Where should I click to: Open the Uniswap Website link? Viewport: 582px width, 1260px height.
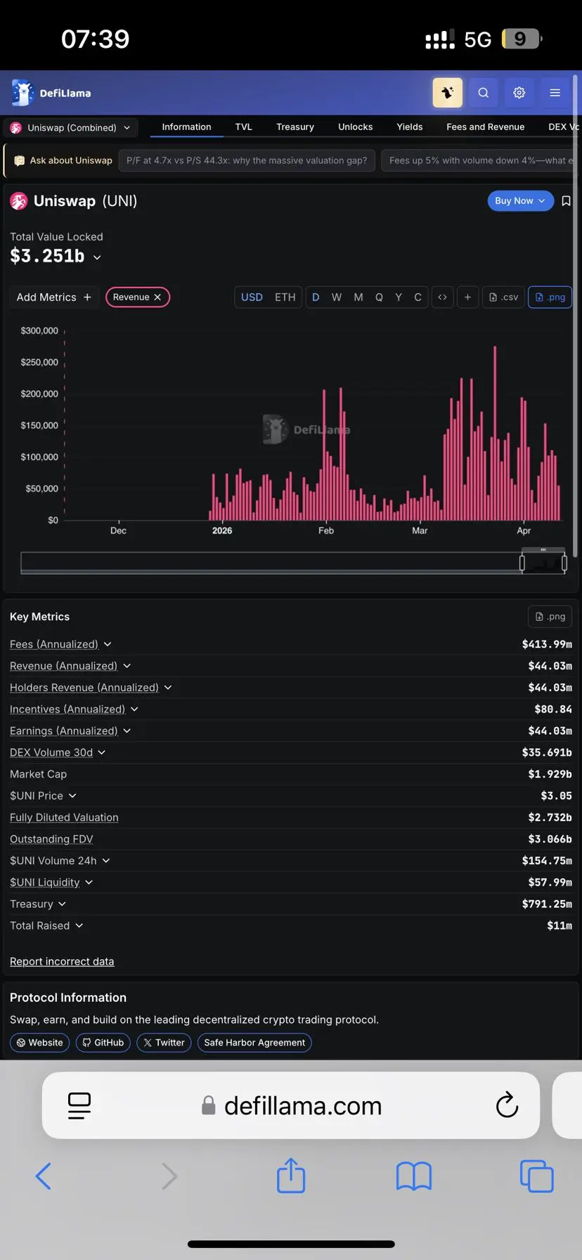39,1043
